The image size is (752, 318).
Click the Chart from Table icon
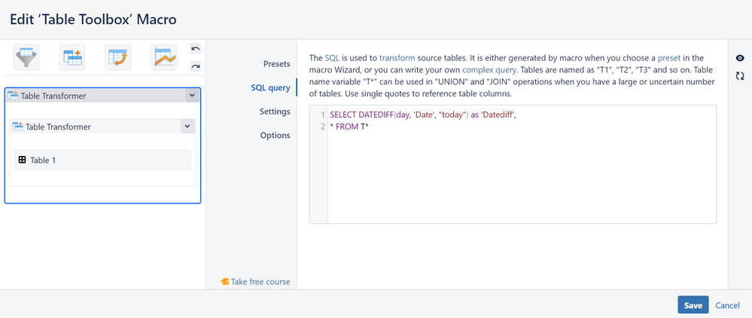163,57
